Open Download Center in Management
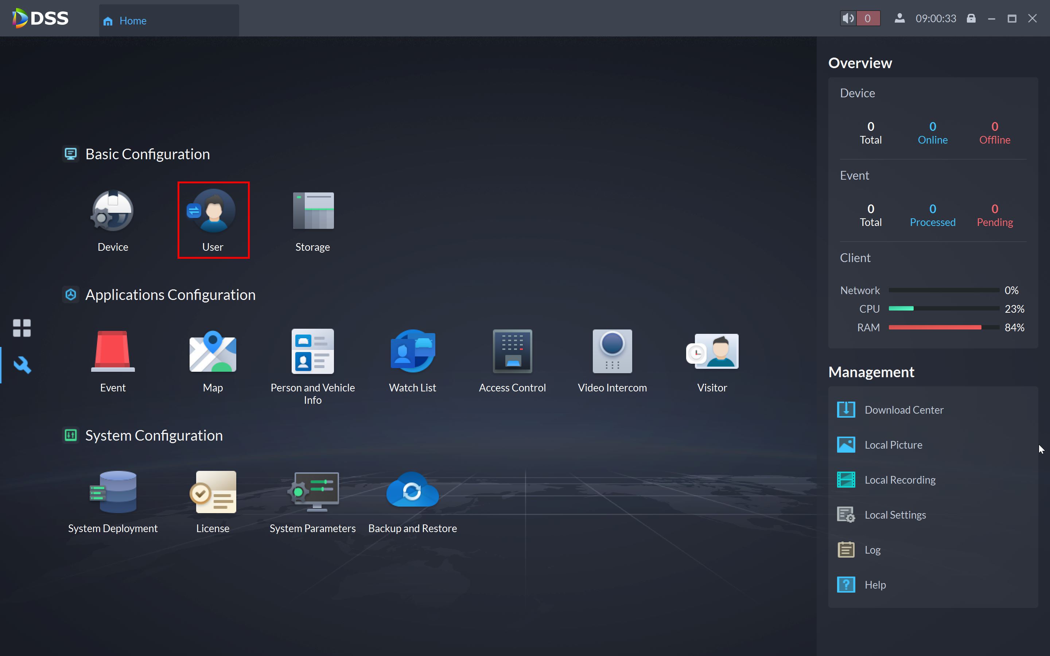1050x656 pixels. pos(904,410)
